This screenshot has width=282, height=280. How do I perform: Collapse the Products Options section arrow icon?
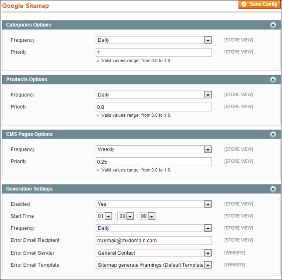coord(273,80)
